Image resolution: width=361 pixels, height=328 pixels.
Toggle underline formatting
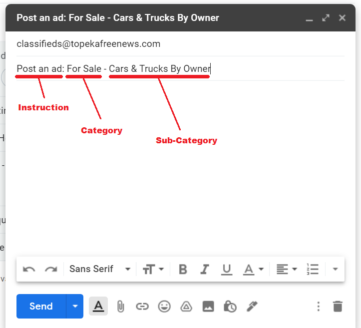[x=227, y=269]
